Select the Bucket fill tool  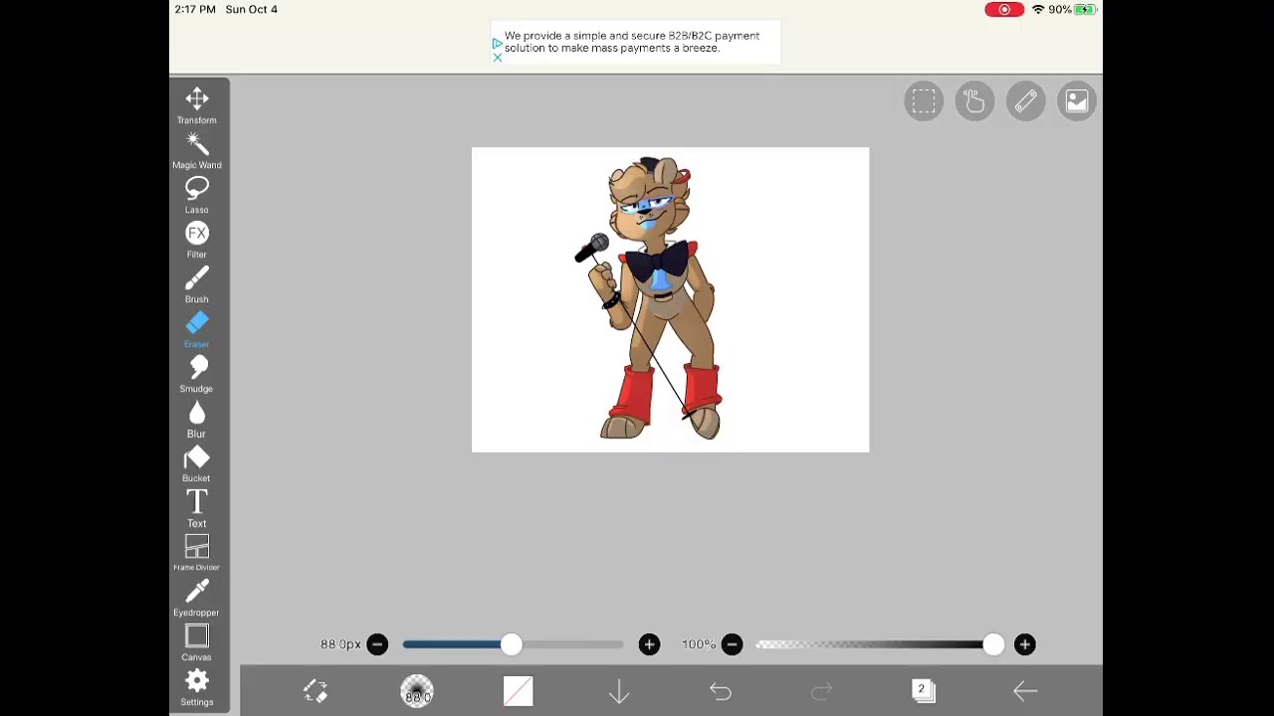coord(196,463)
